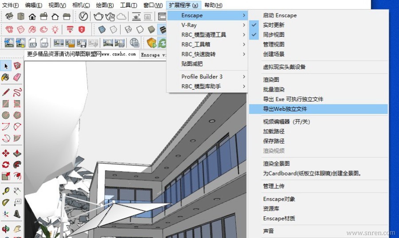399x238 pixels.
Task: Select the Tape Measure tool
Action: point(6,191)
